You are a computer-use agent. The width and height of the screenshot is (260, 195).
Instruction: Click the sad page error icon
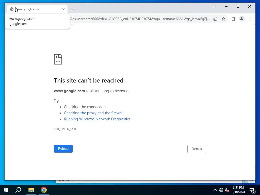(58, 59)
